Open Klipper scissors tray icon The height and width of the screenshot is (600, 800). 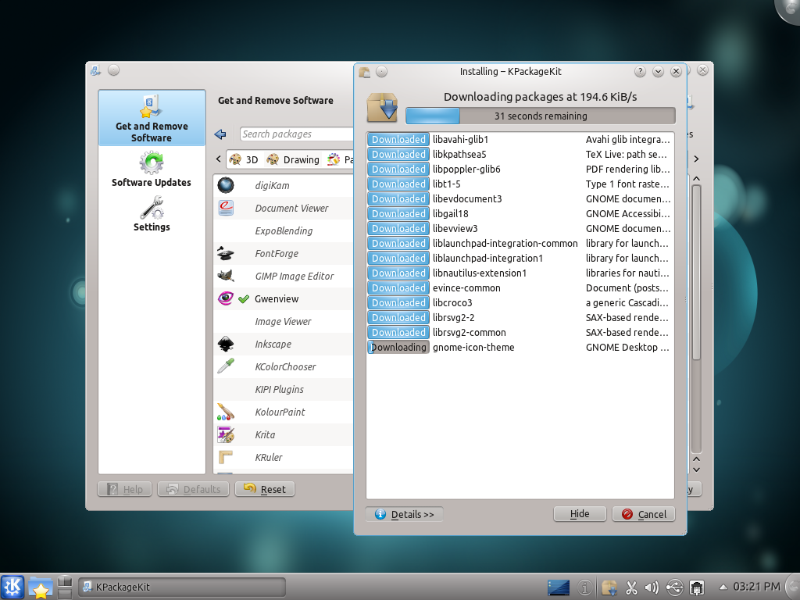point(631,587)
